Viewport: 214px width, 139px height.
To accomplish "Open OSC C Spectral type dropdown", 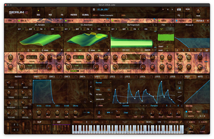I will point(151,21).
